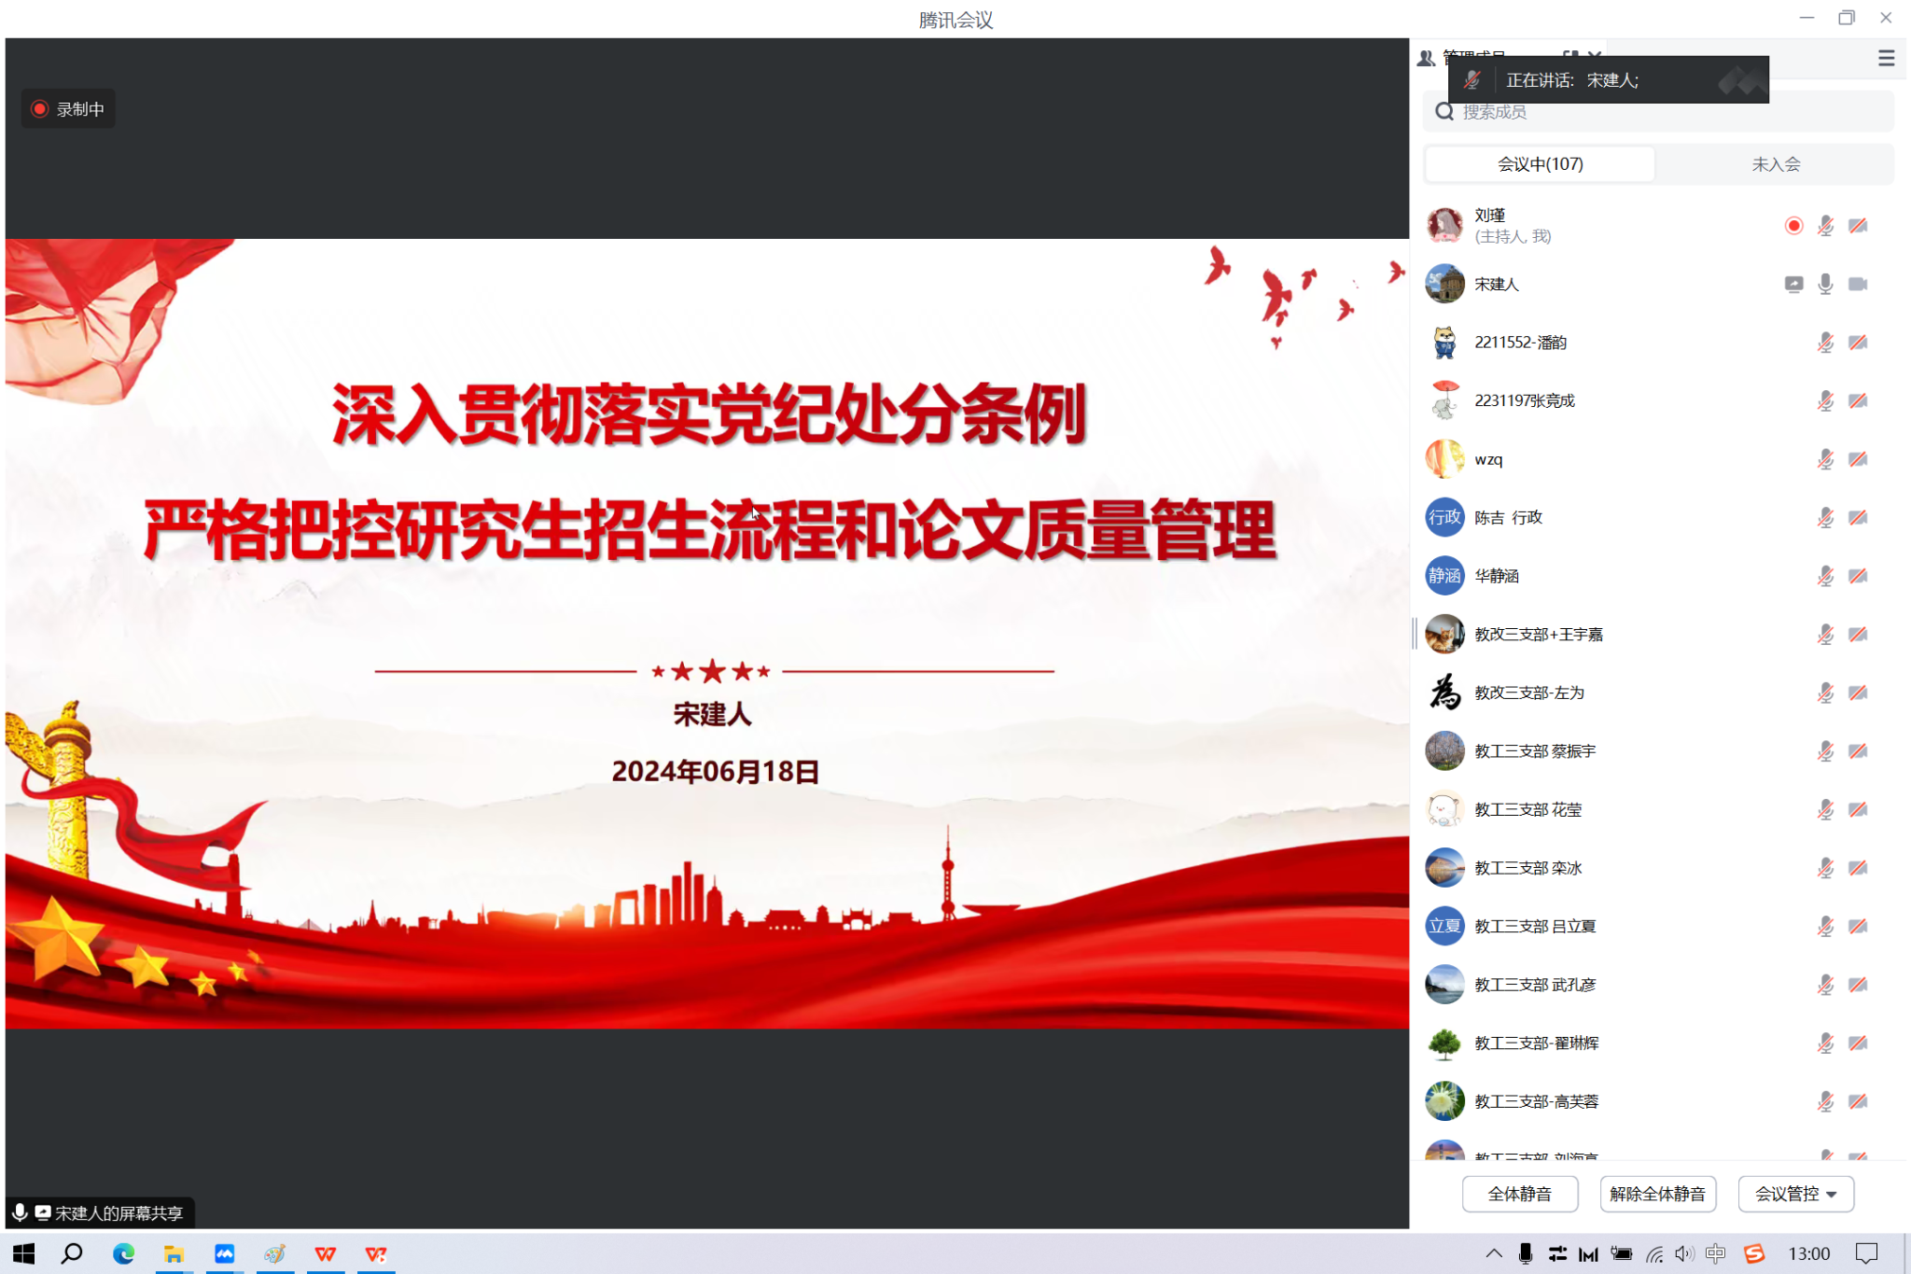
Task: Open the Windows Start menu
Action: (x=24, y=1253)
